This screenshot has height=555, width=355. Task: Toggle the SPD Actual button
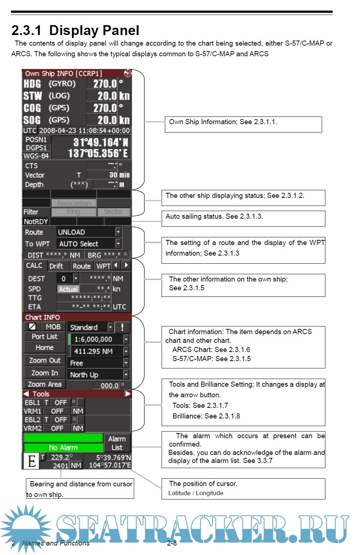click(68, 289)
